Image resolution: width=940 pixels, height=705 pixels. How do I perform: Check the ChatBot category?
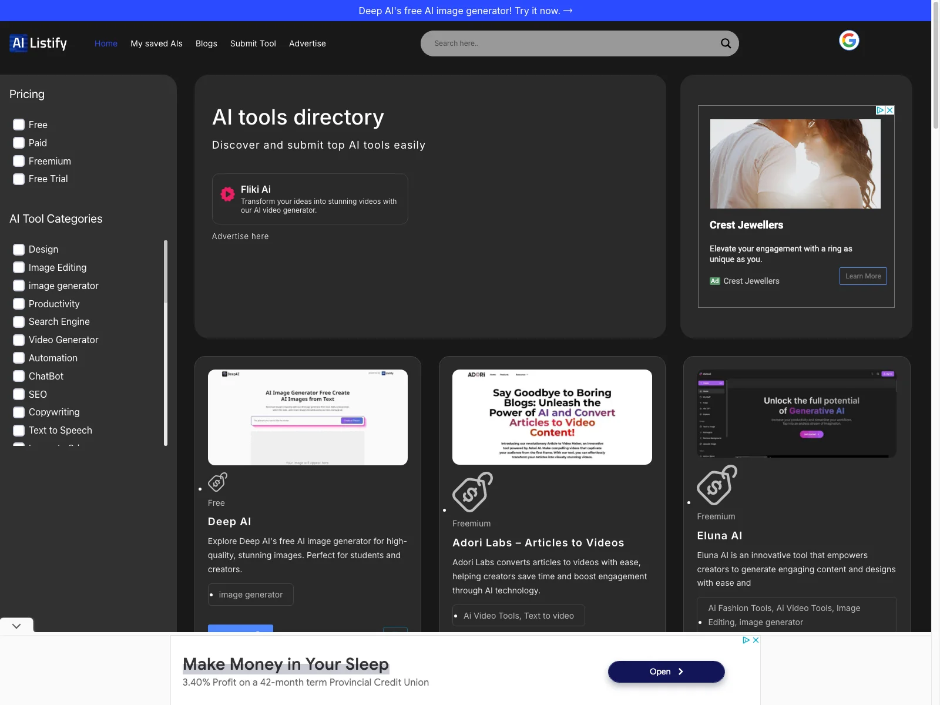pos(19,376)
